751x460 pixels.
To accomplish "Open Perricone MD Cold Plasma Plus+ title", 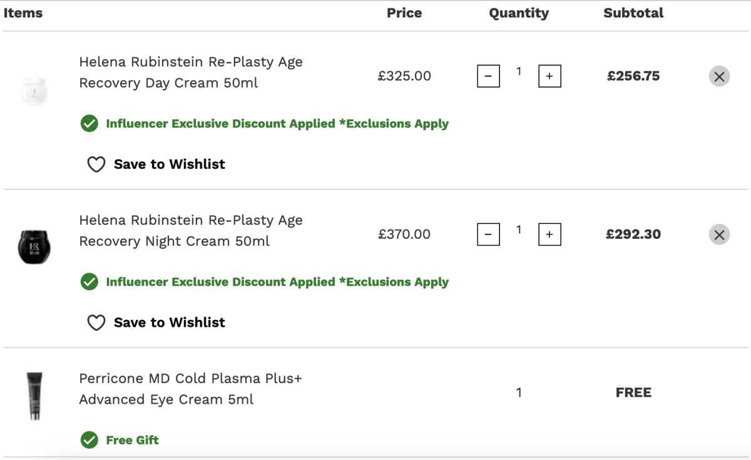I will pyautogui.click(x=191, y=389).
